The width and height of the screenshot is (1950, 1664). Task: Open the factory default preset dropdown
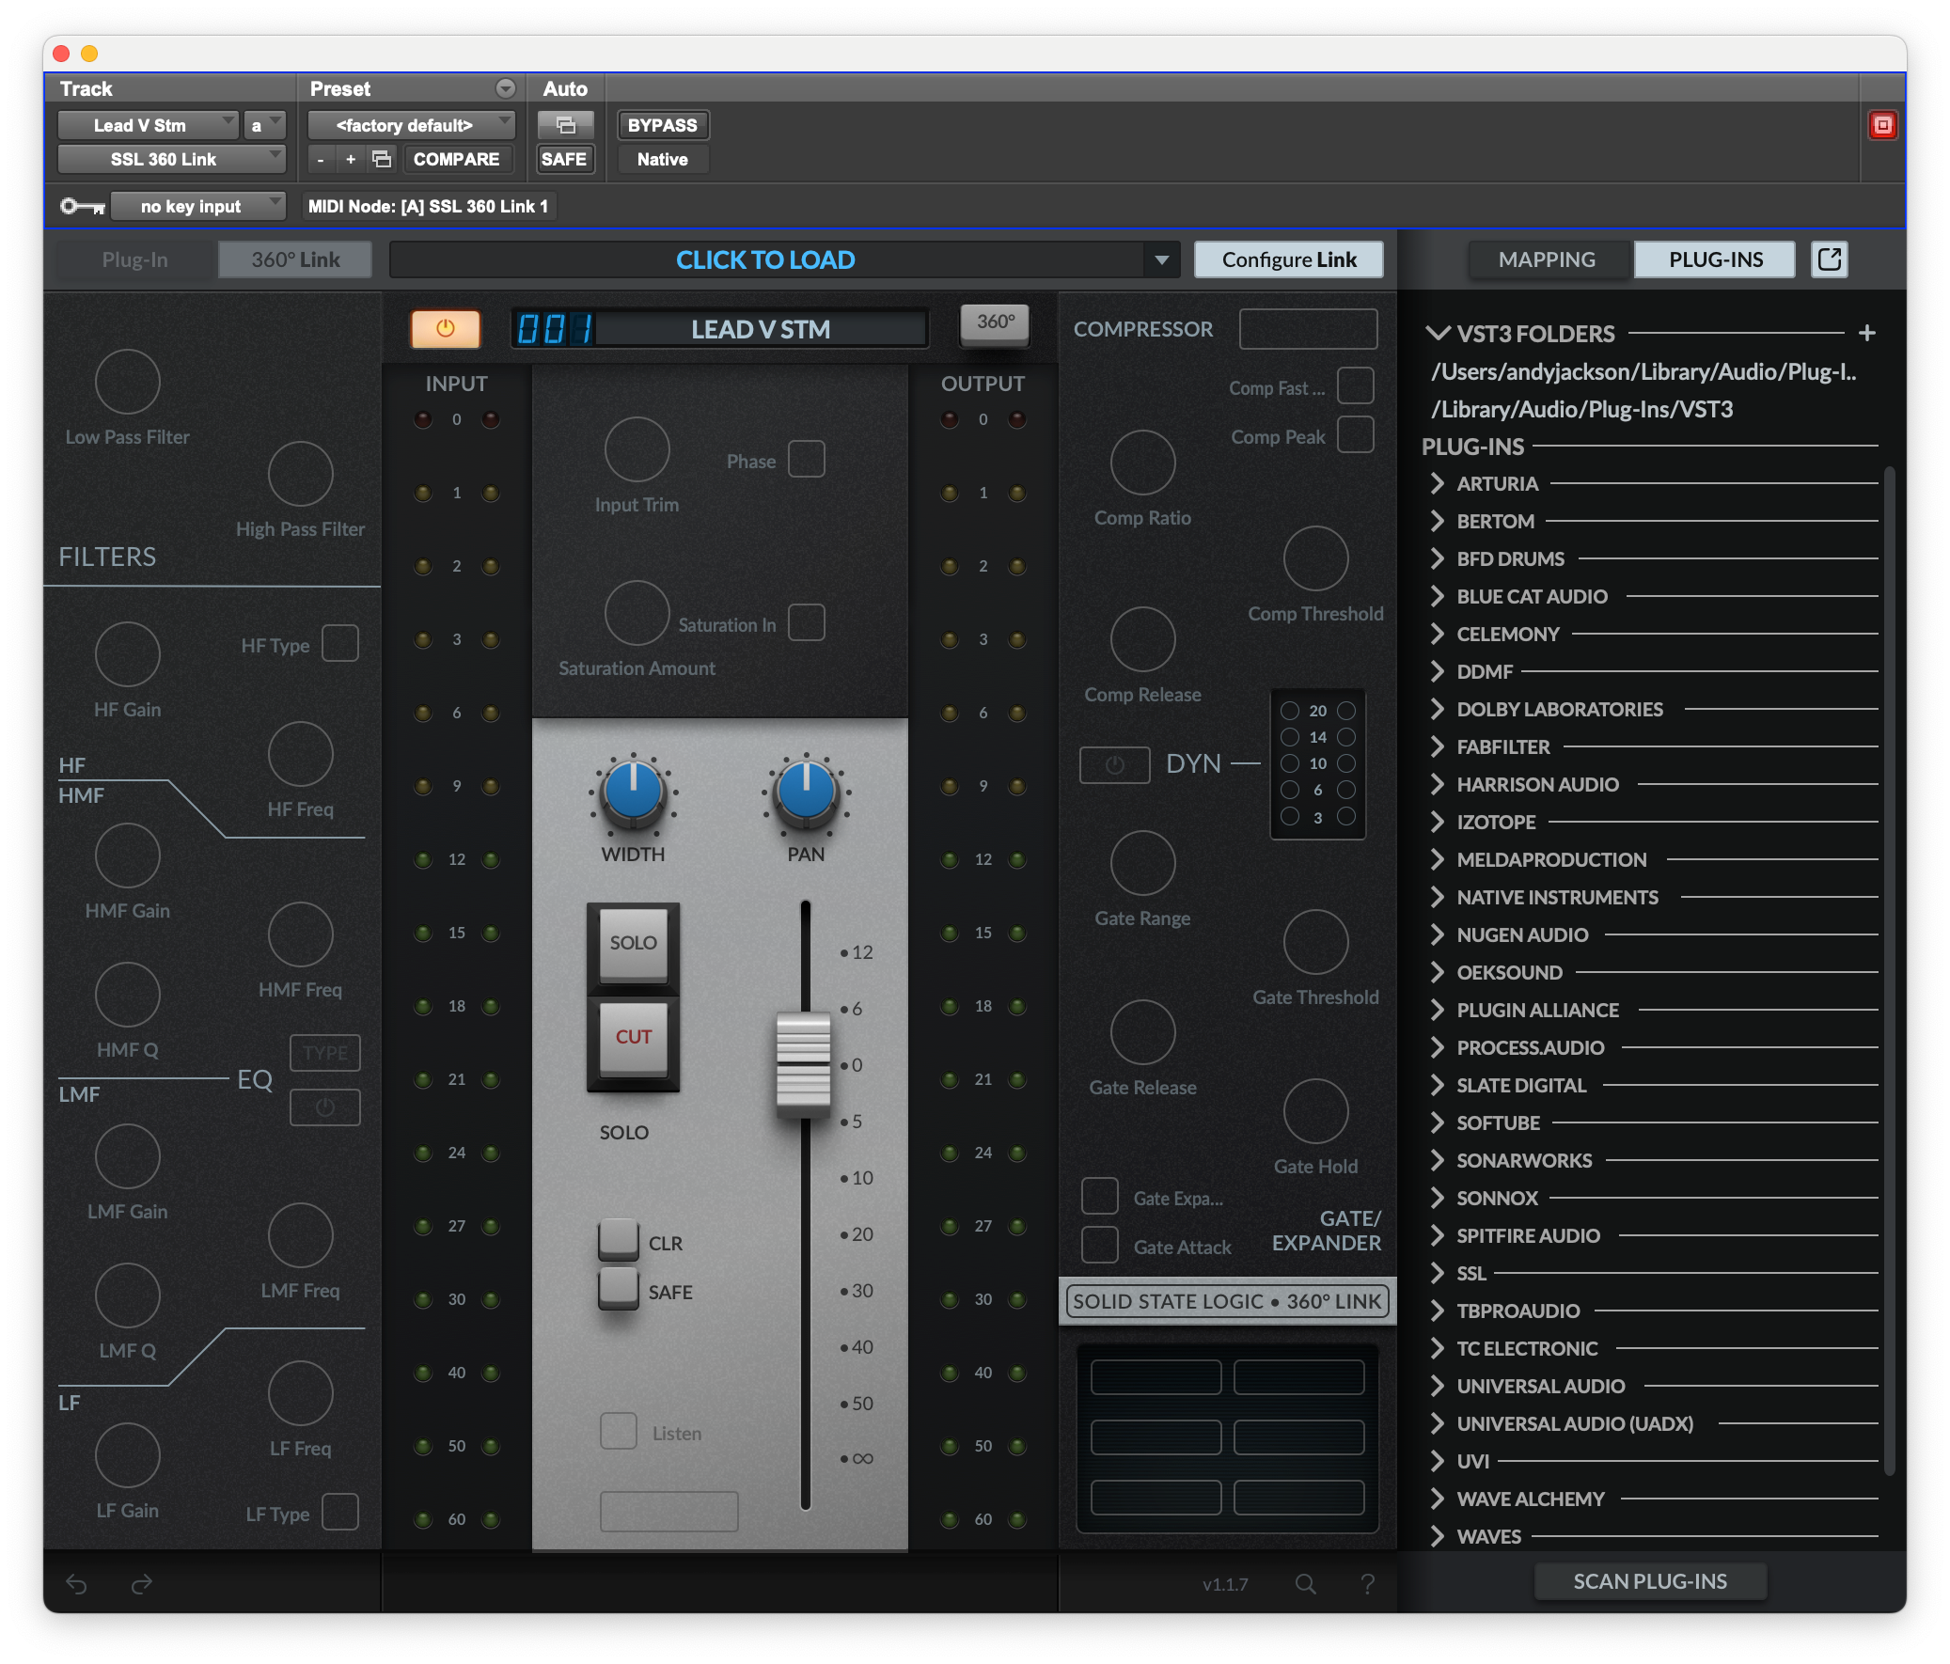(411, 125)
